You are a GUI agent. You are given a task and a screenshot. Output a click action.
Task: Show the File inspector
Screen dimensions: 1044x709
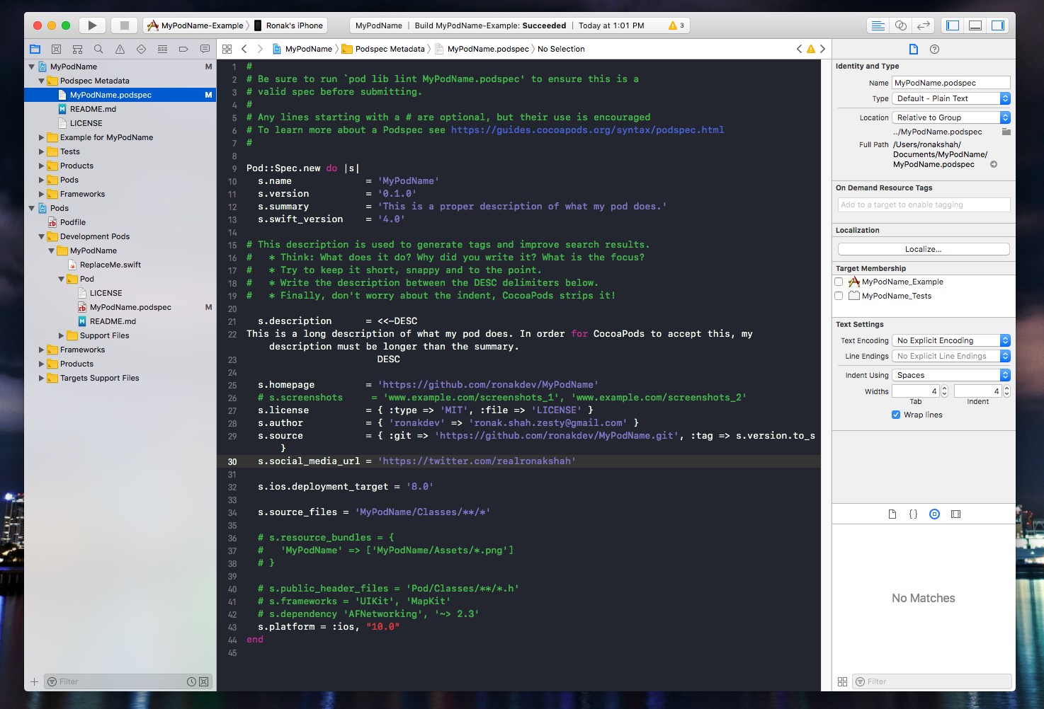(x=914, y=49)
